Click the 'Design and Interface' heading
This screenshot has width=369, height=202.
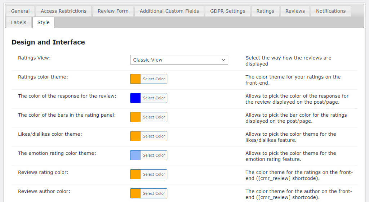click(48, 42)
